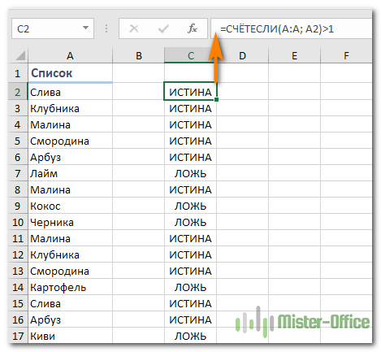The image size is (381, 352).
Task: Open the Insert Function fx icon
Action: point(193,28)
